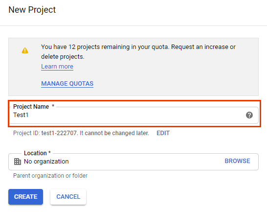
Task: Click the yellow warning triangle icon
Action: coord(25,50)
